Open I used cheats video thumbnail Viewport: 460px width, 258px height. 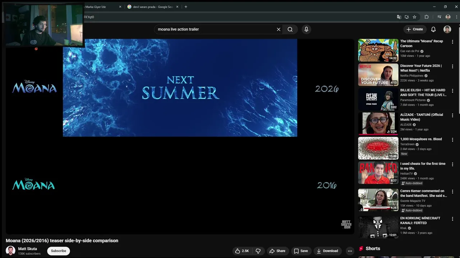pos(378,173)
